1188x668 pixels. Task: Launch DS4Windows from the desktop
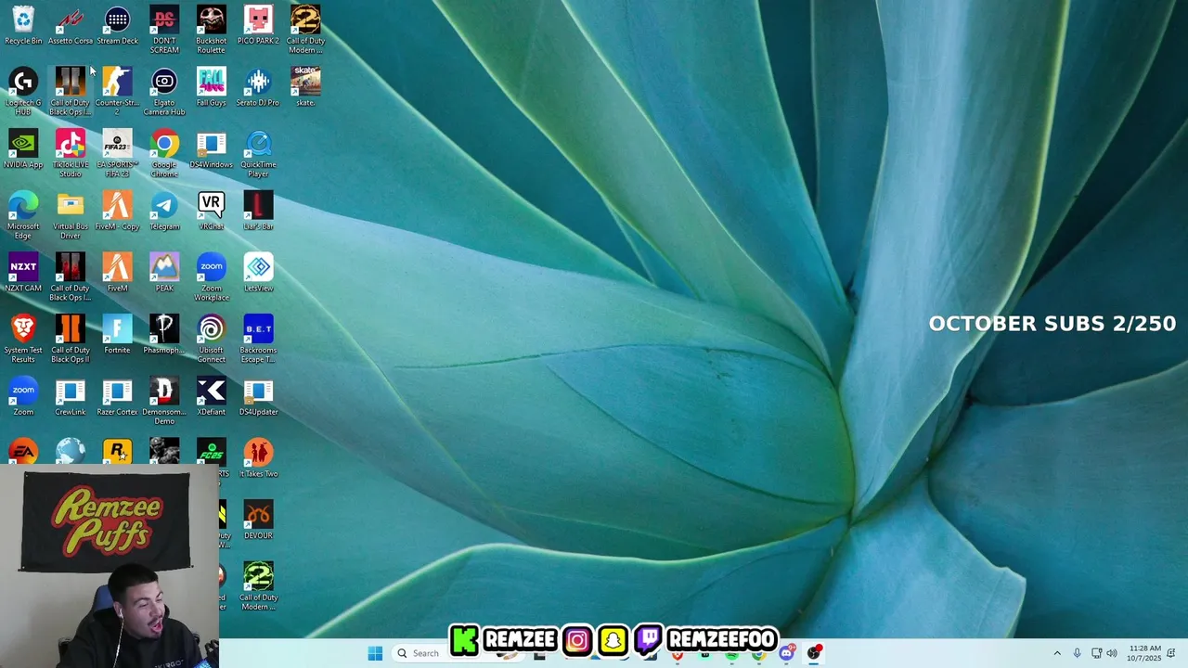211,149
